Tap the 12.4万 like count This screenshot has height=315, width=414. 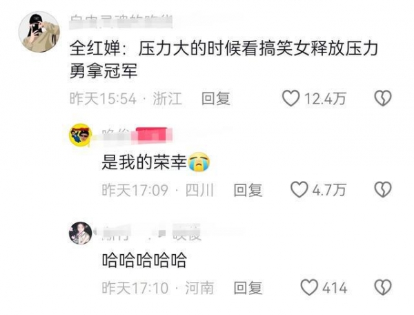point(325,99)
